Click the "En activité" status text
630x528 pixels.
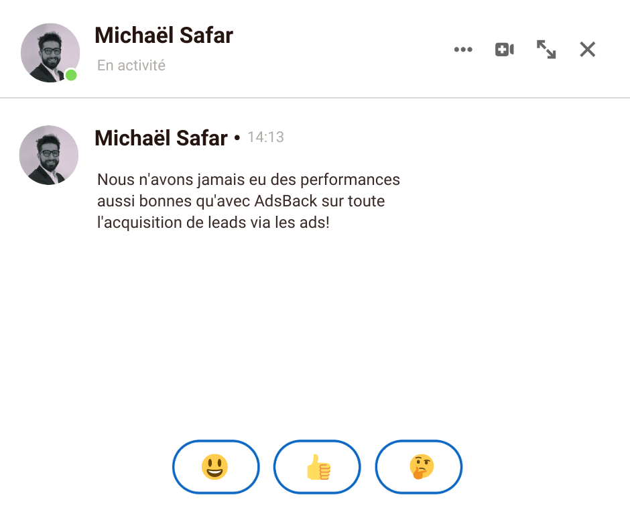point(131,66)
